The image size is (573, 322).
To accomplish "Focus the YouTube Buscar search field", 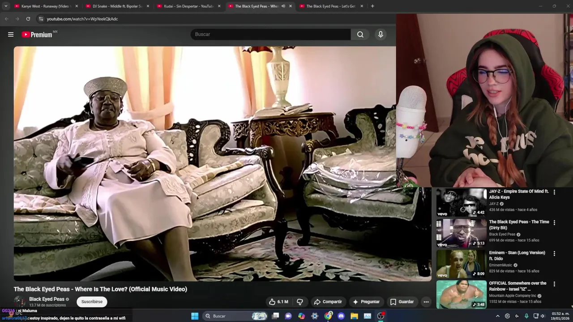I will tap(271, 34).
